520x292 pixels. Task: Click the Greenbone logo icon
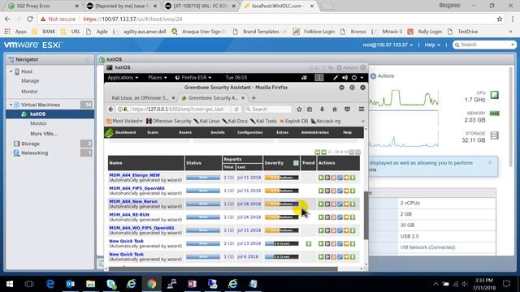click(x=109, y=132)
